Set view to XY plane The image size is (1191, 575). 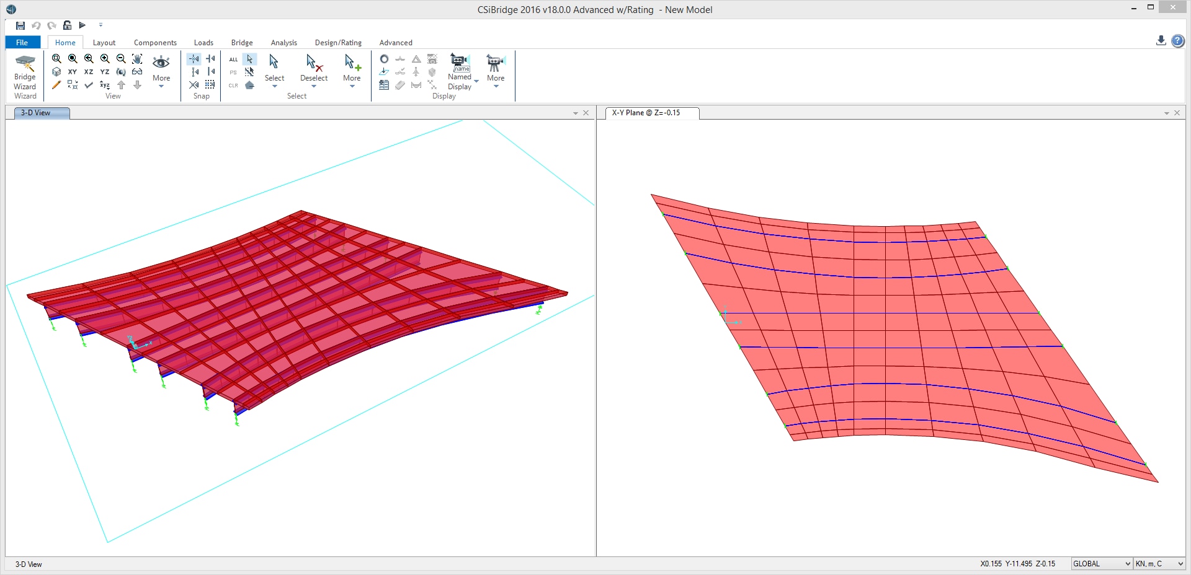pos(73,72)
